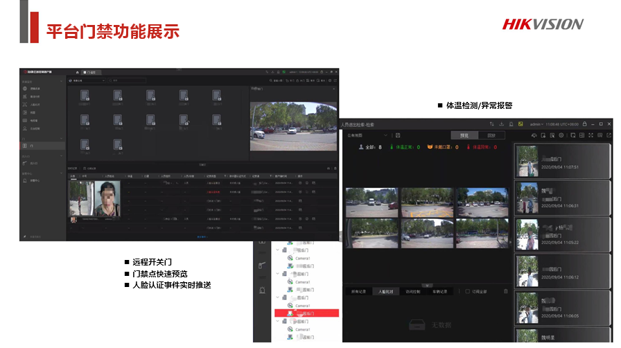Collapse the tree node above the red row
The width and height of the screenshot is (621, 348).
278,297
